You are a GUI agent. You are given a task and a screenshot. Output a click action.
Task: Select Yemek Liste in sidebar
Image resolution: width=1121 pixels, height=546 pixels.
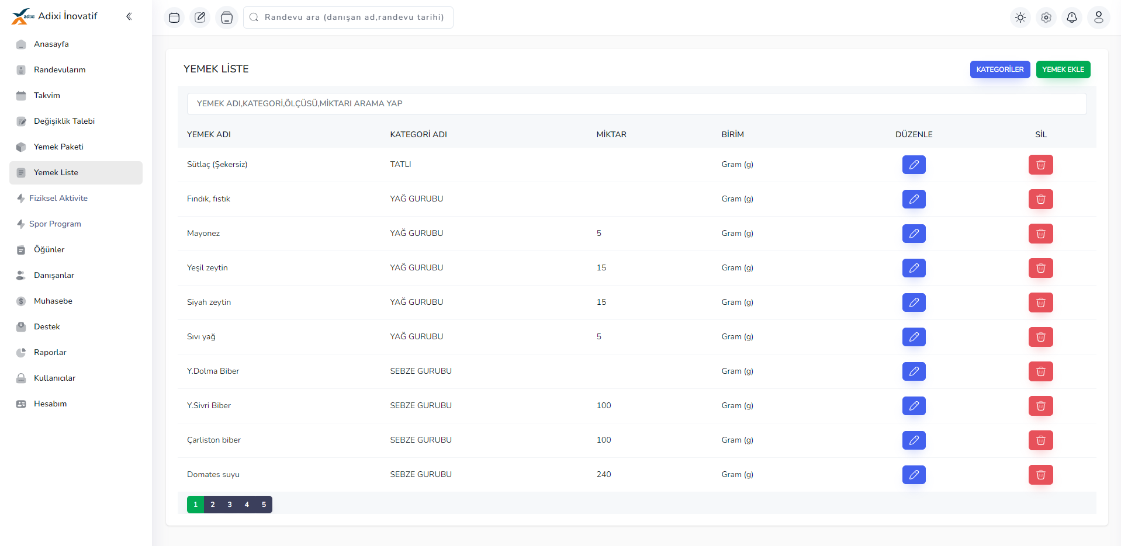(x=76, y=173)
